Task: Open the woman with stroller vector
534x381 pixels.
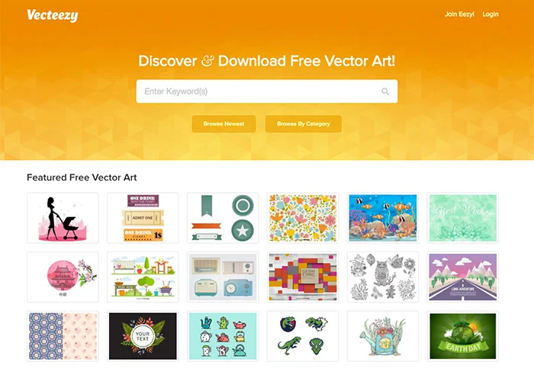Action: tap(63, 218)
